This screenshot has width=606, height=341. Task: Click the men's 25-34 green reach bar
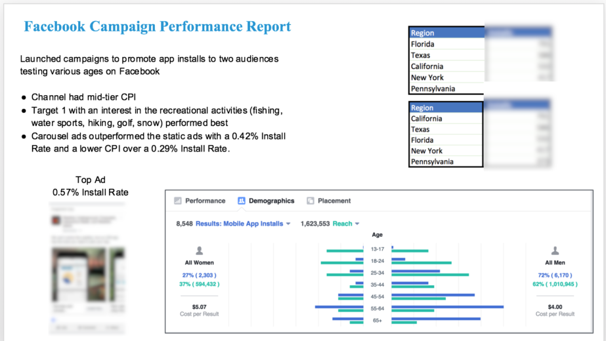click(430, 275)
